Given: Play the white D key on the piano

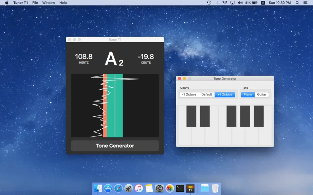Looking at the screenshot, I should [x=198, y=136].
